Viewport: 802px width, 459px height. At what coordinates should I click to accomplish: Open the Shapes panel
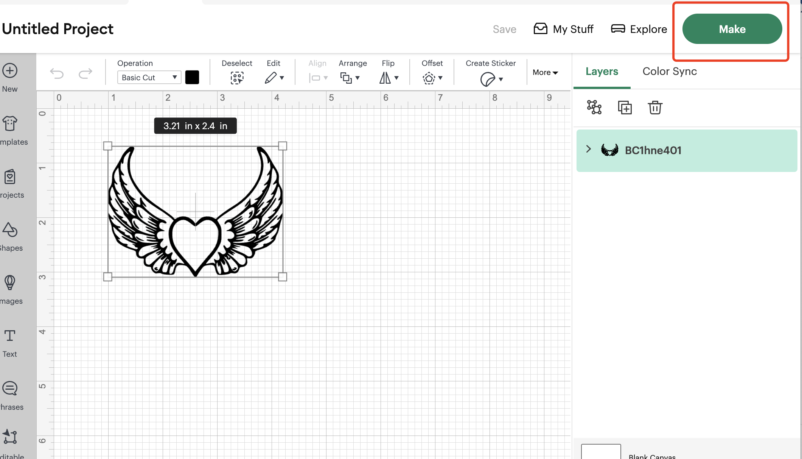point(11,237)
